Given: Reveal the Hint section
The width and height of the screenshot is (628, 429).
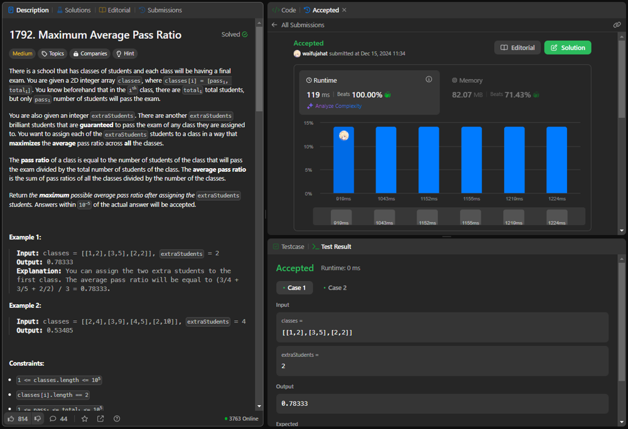Looking at the screenshot, I should pos(125,54).
